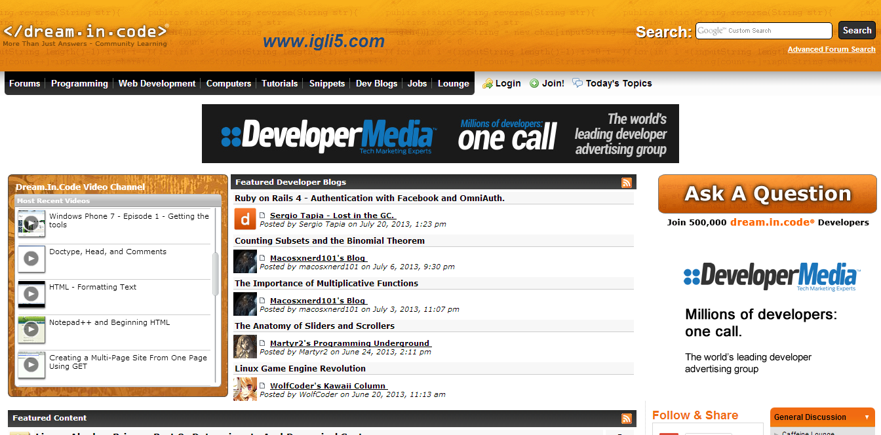Open Developer Media top banner ad

[440, 134]
